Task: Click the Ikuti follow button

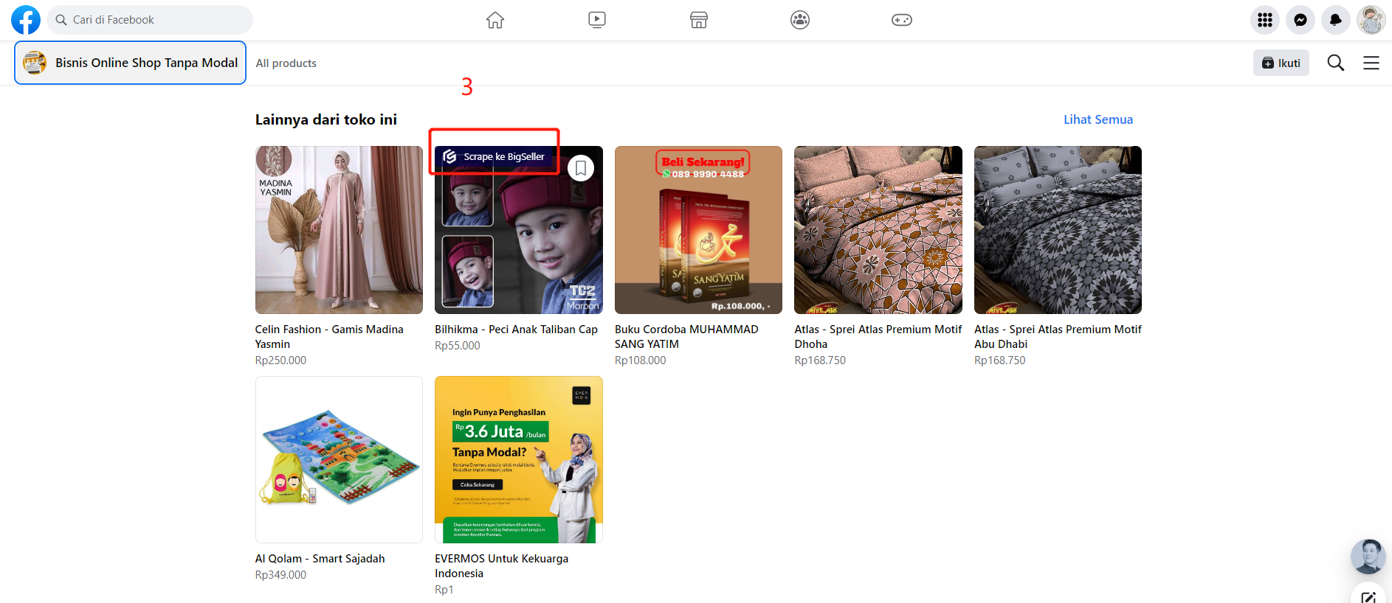Action: click(x=1281, y=63)
